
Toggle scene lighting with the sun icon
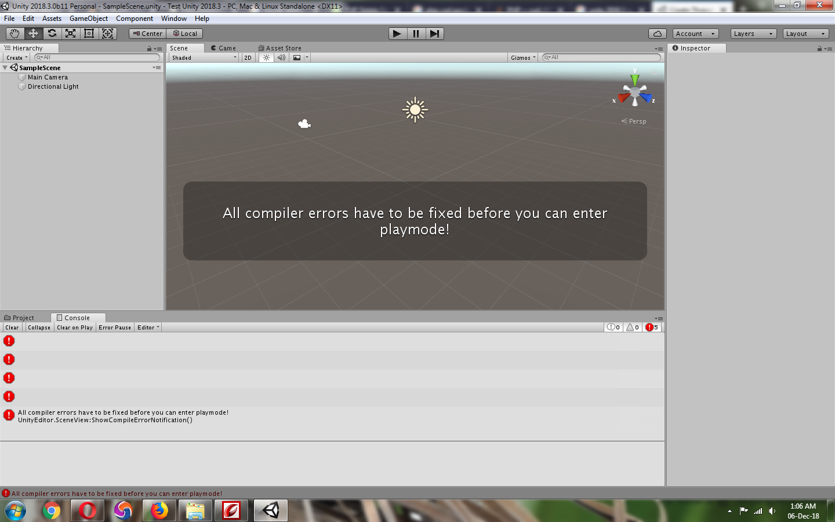tap(266, 57)
